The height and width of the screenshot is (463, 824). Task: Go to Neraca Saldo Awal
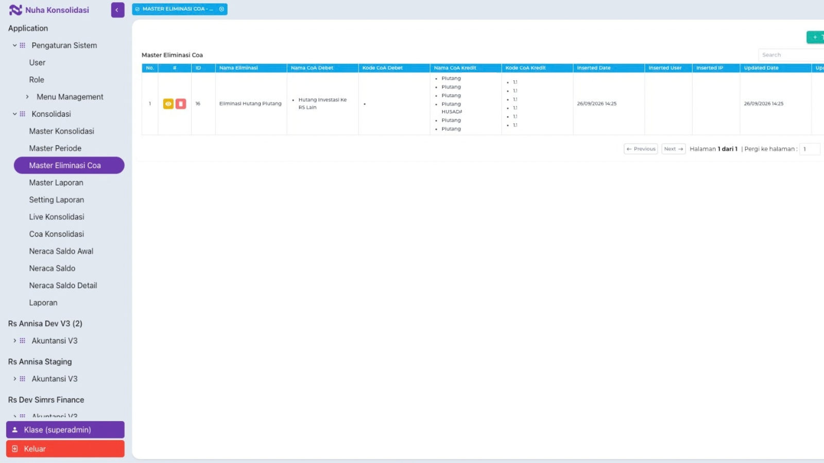click(x=61, y=251)
